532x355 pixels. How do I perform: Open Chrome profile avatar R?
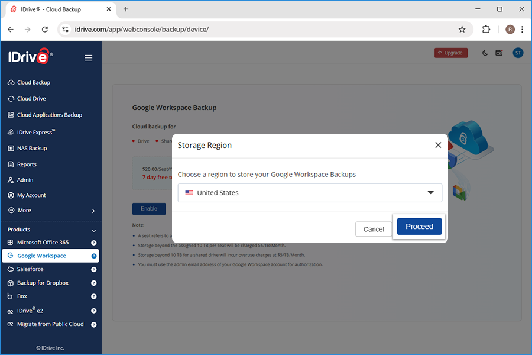pos(510,30)
